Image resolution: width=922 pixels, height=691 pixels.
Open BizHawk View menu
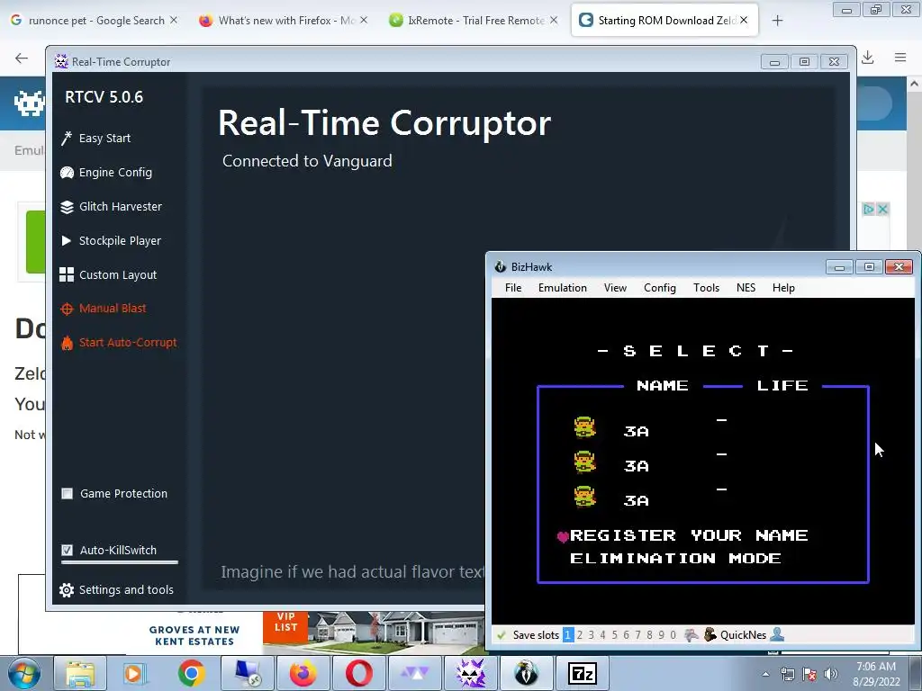[615, 288]
